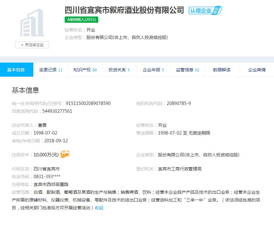The height and width of the screenshot is (228, 274).
Task: Open the 知识产权 80 tab
Action: coord(85,70)
